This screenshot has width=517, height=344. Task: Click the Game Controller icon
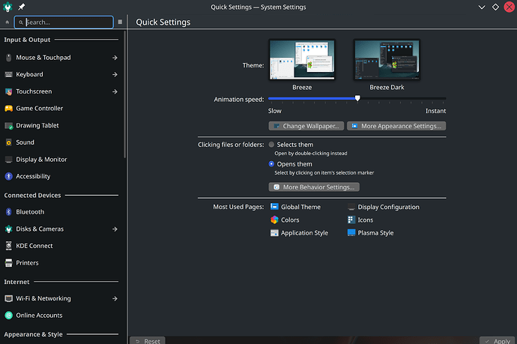[x=9, y=109]
